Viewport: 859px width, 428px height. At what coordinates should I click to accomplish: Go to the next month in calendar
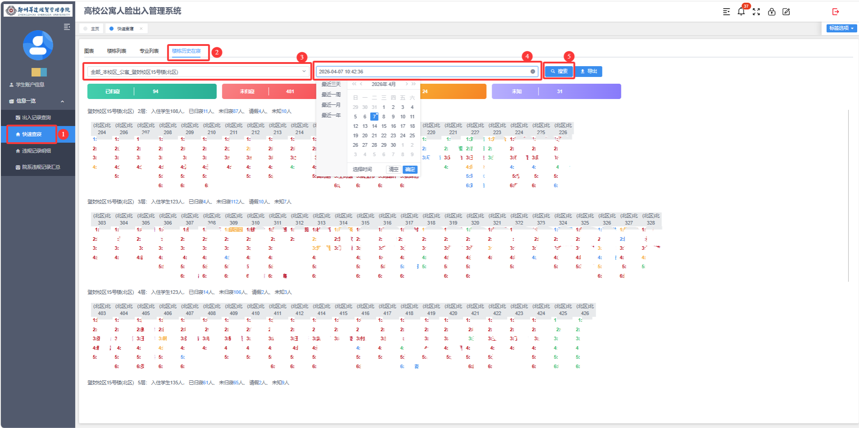pyautogui.click(x=407, y=84)
